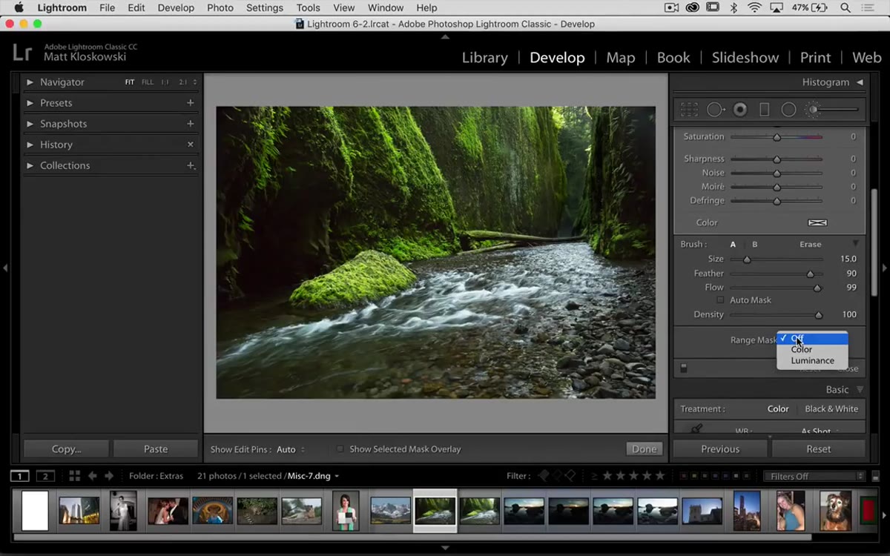Click the Bluetooth menu bar icon

pos(734,7)
